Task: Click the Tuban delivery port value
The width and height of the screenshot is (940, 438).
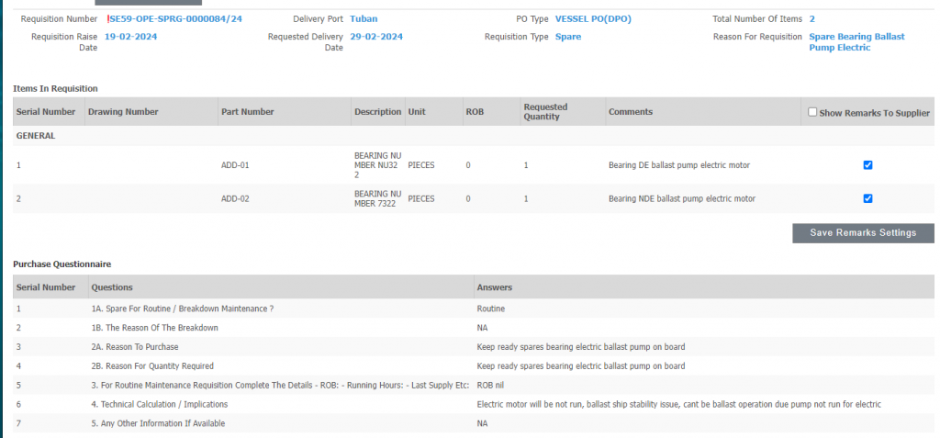Action: (364, 18)
